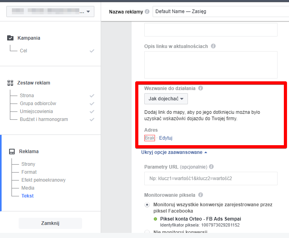
Task: Go to Grupa odbiorców step
Action: (x=38, y=104)
